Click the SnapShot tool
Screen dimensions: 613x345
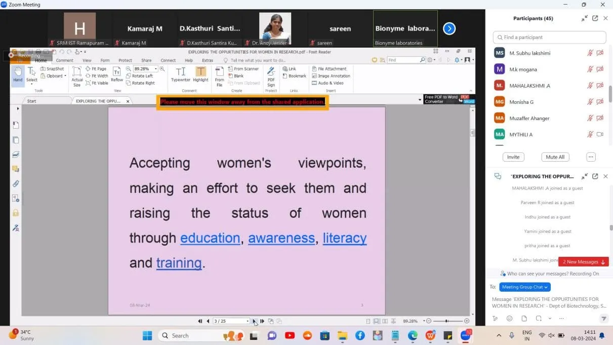(x=52, y=69)
